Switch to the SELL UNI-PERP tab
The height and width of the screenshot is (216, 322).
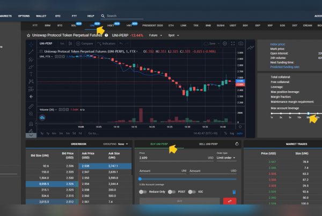tap(208, 145)
